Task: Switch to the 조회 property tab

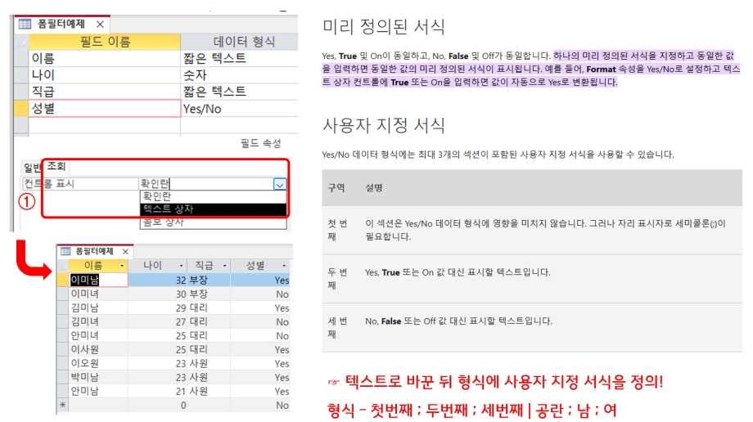Action: [56, 167]
